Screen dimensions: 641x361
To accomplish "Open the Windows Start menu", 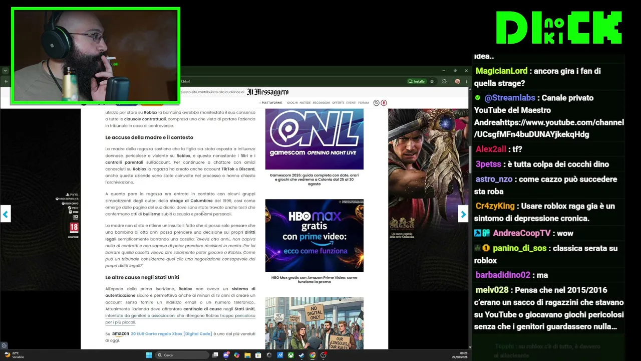I will point(149,355).
